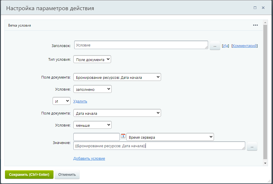Click the vertical scrollbar thumb
The image size is (273, 184).
pyautogui.click(x=265, y=92)
